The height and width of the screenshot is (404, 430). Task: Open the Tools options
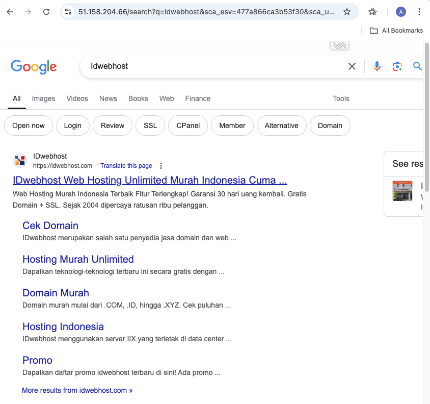(341, 98)
